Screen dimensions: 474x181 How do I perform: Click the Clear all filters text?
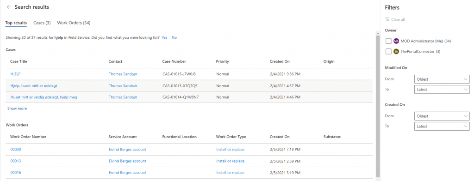398,19
